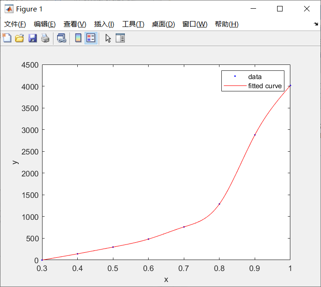321x287 pixels.
Task: Click the data point at x=0.8
Action: pyautogui.click(x=219, y=204)
